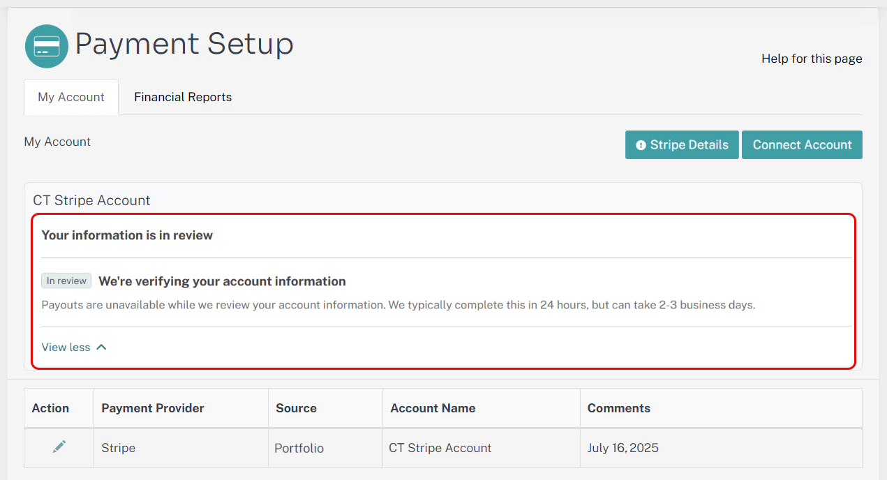Click the Connect Account button

pos(802,144)
